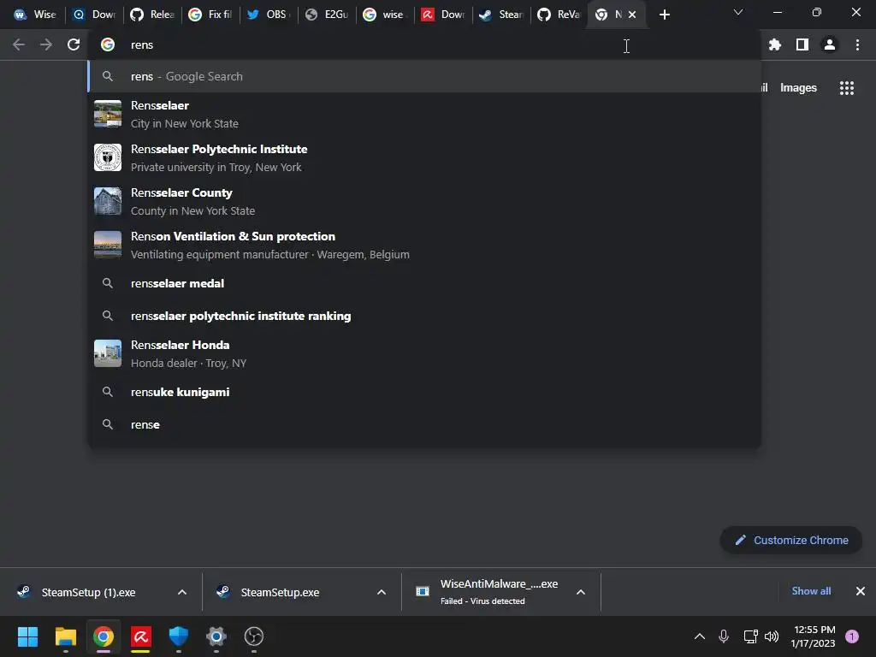
Task: Select 'rense' suggestion
Action: [x=424, y=424]
